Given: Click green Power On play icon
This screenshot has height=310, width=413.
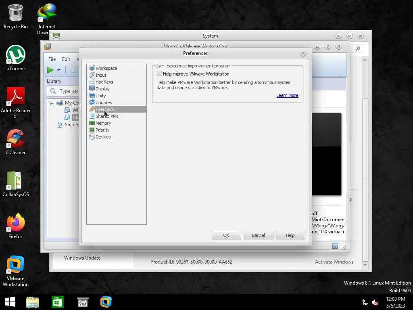Looking at the screenshot, I should [x=50, y=70].
